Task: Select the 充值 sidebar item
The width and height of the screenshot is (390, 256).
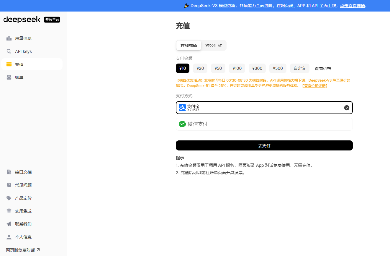Action: click(x=32, y=64)
